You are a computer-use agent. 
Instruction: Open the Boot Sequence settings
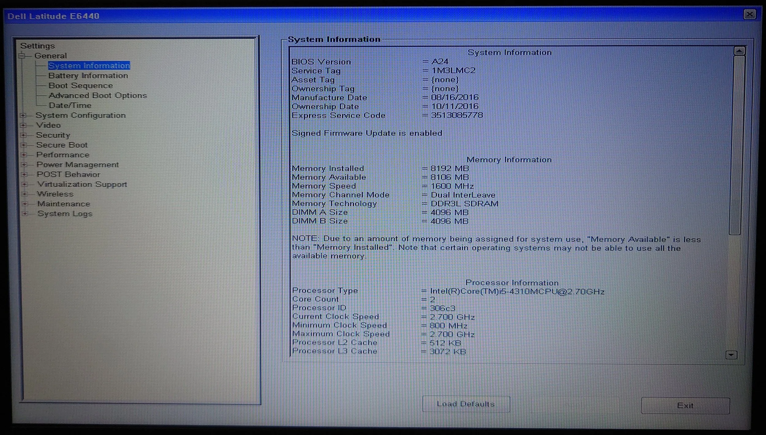pyautogui.click(x=81, y=85)
